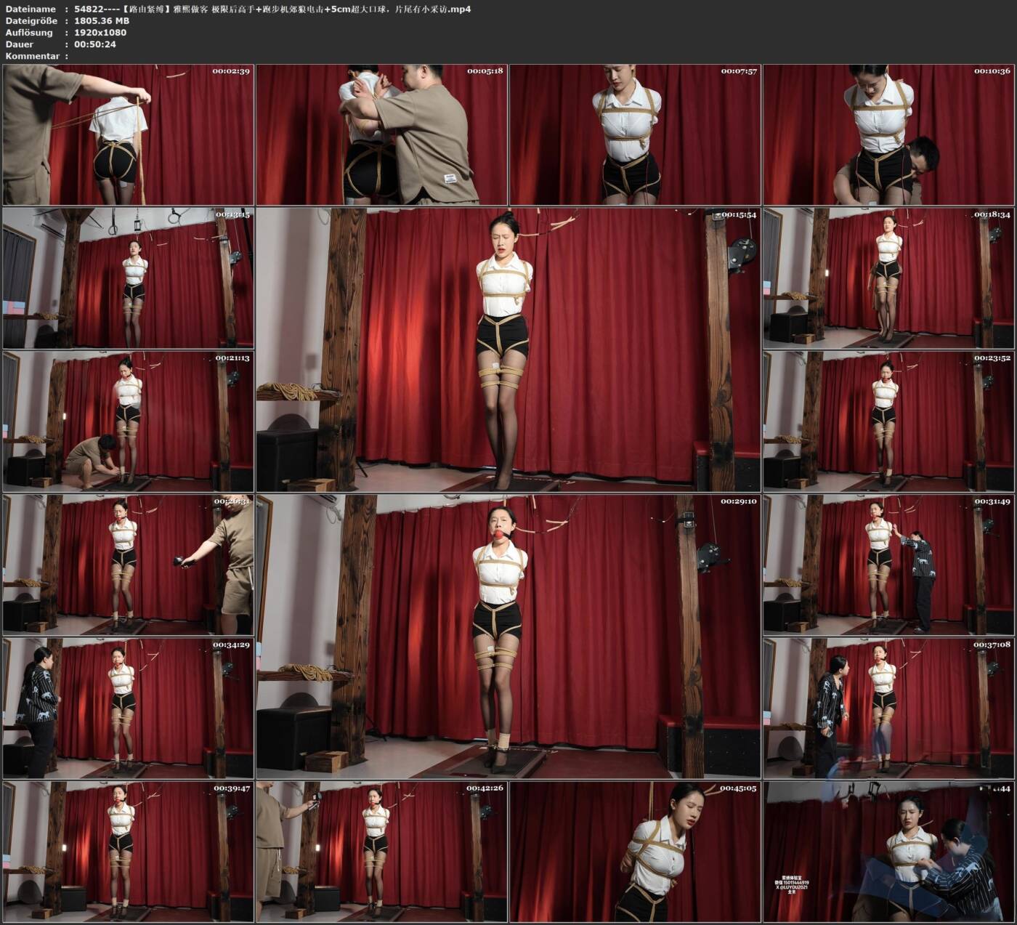
Task: Select the frame with timestamp 00:05:18
Action: (382, 134)
